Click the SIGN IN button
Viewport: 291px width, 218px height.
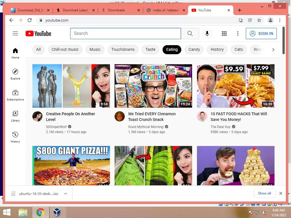click(x=261, y=33)
